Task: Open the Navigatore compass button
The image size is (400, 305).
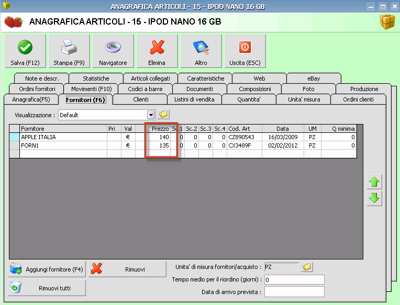Action: coord(113,51)
